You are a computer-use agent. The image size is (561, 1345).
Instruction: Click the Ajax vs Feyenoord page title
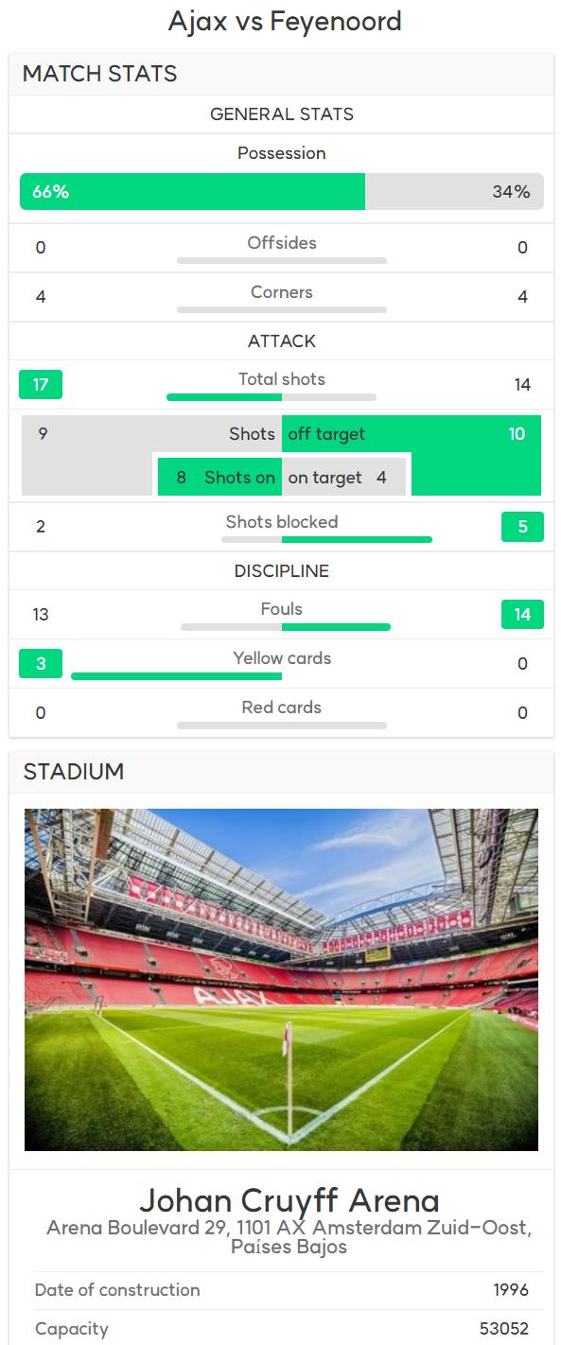(285, 21)
